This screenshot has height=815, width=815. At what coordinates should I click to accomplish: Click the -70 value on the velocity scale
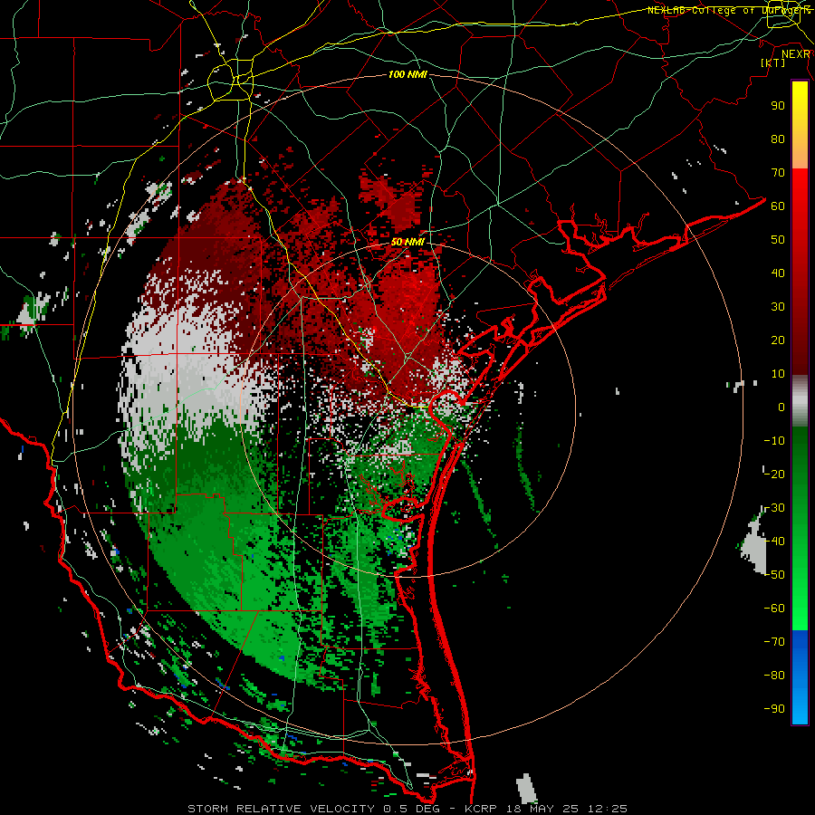[x=774, y=642]
